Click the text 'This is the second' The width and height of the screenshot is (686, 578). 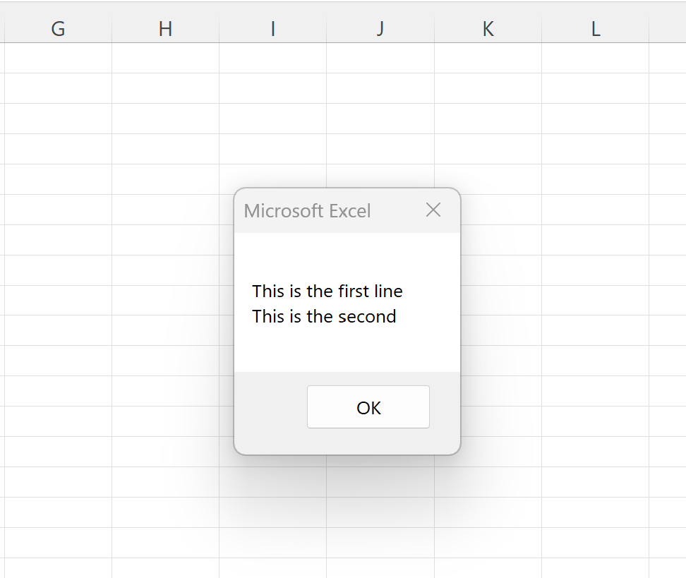tap(324, 316)
